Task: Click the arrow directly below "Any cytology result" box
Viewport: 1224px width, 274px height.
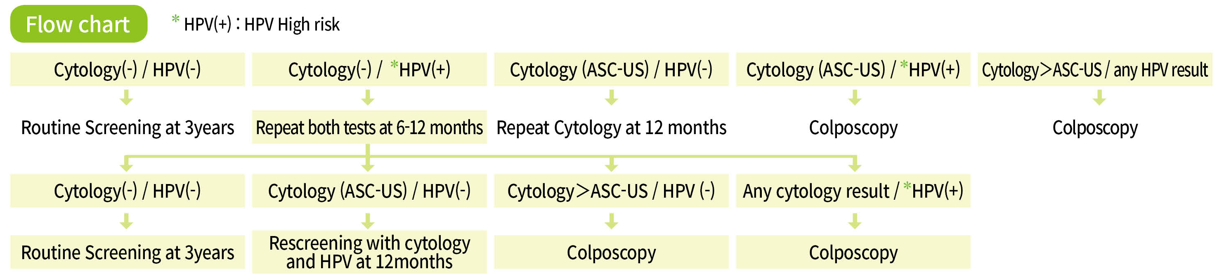Action: 854,221
